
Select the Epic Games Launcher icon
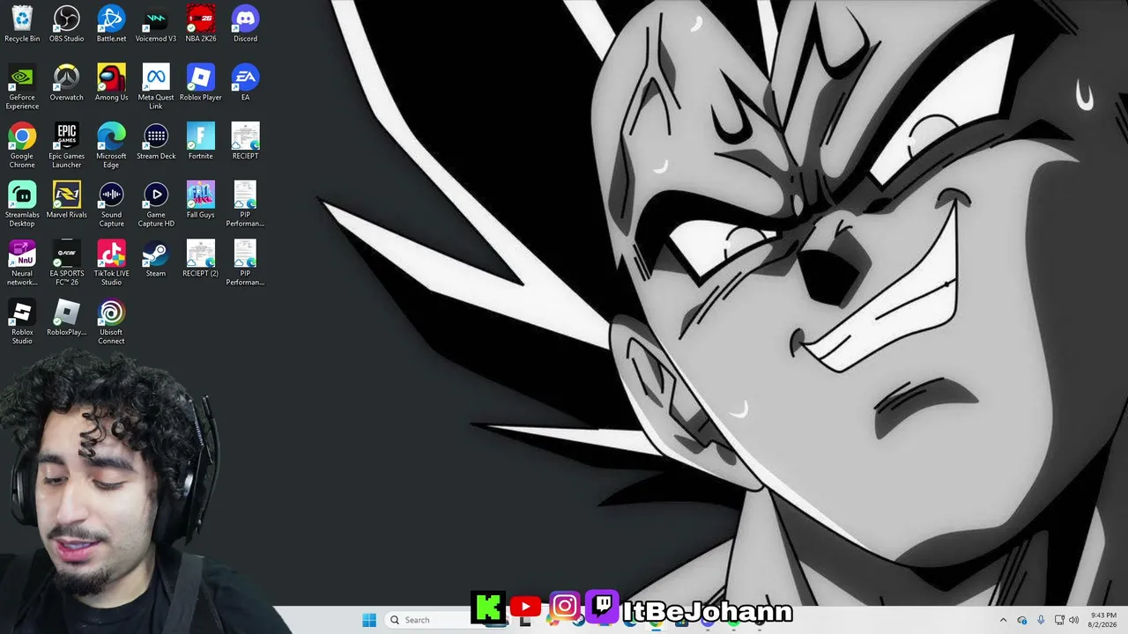coord(67,146)
